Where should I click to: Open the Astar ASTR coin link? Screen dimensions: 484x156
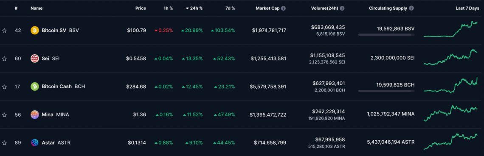click(56, 143)
